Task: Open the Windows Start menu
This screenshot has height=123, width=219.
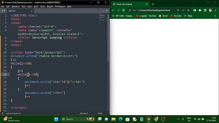Action: pos(56,119)
